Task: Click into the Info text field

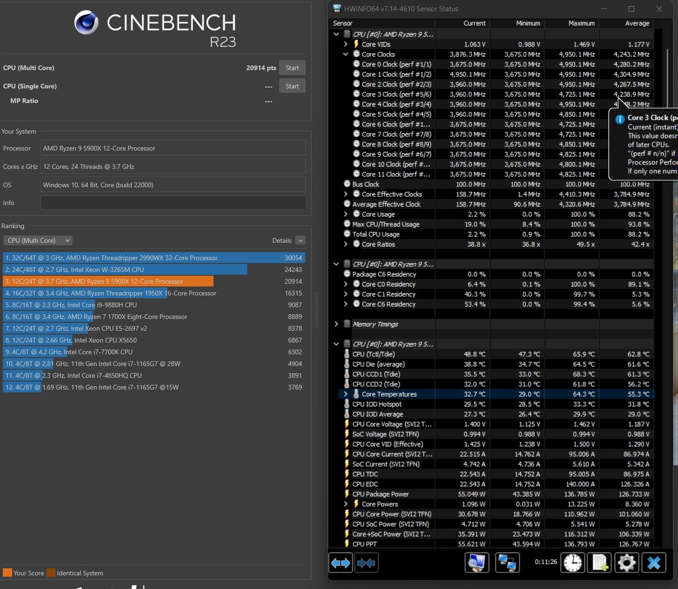Action: point(173,203)
